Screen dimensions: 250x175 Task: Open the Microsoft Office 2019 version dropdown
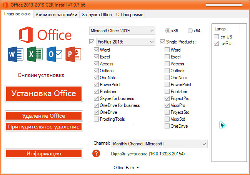click(x=122, y=30)
